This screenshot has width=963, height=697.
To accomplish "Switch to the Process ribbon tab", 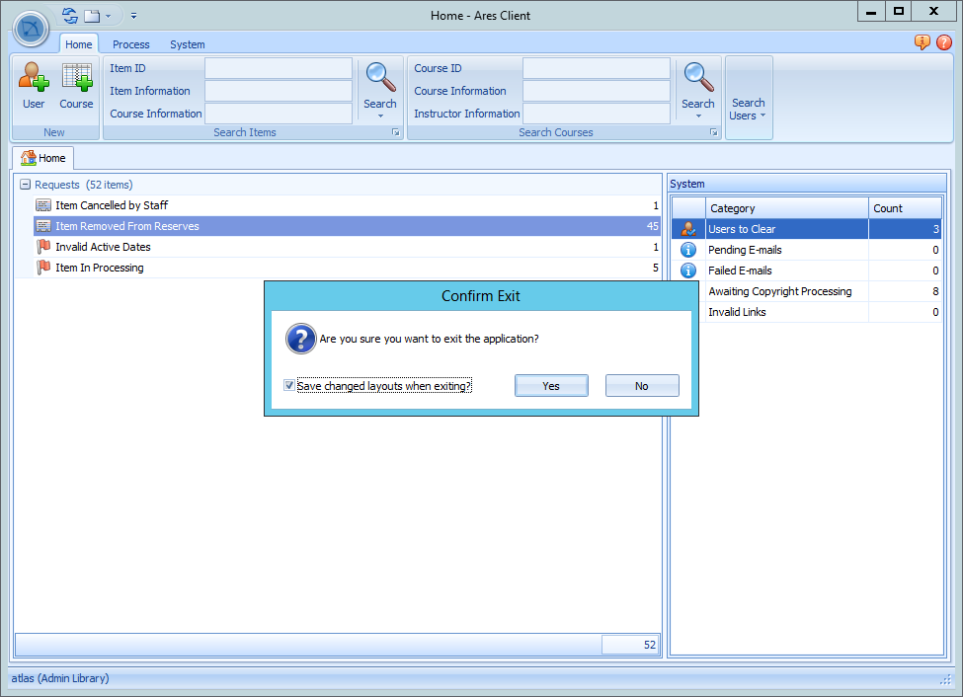I will click(x=130, y=44).
